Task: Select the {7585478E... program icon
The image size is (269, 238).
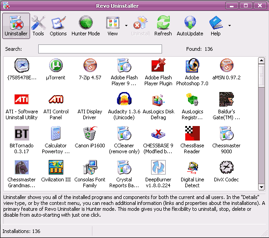Action: (21, 65)
